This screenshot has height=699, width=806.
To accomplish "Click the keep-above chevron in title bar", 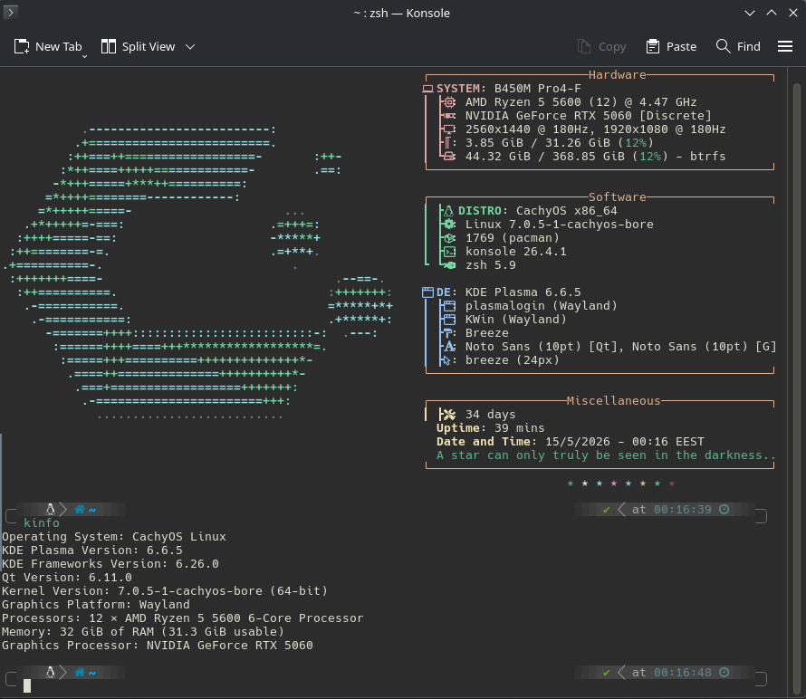I will pos(772,13).
